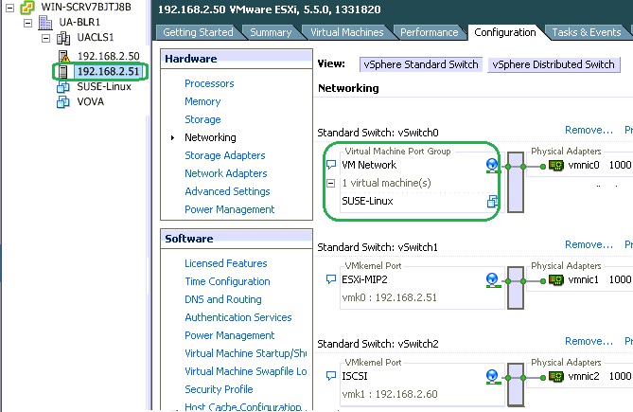Open Time Configuration
This screenshot has height=412, width=633.
click(227, 281)
